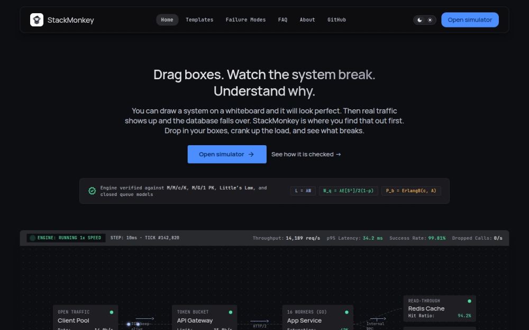Click Dropped Calls 0/s metric

[x=477, y=238]
